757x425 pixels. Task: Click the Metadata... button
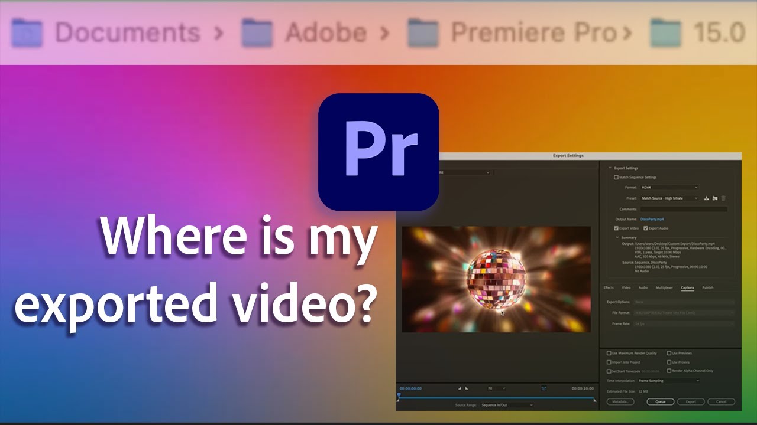point(620,401)
